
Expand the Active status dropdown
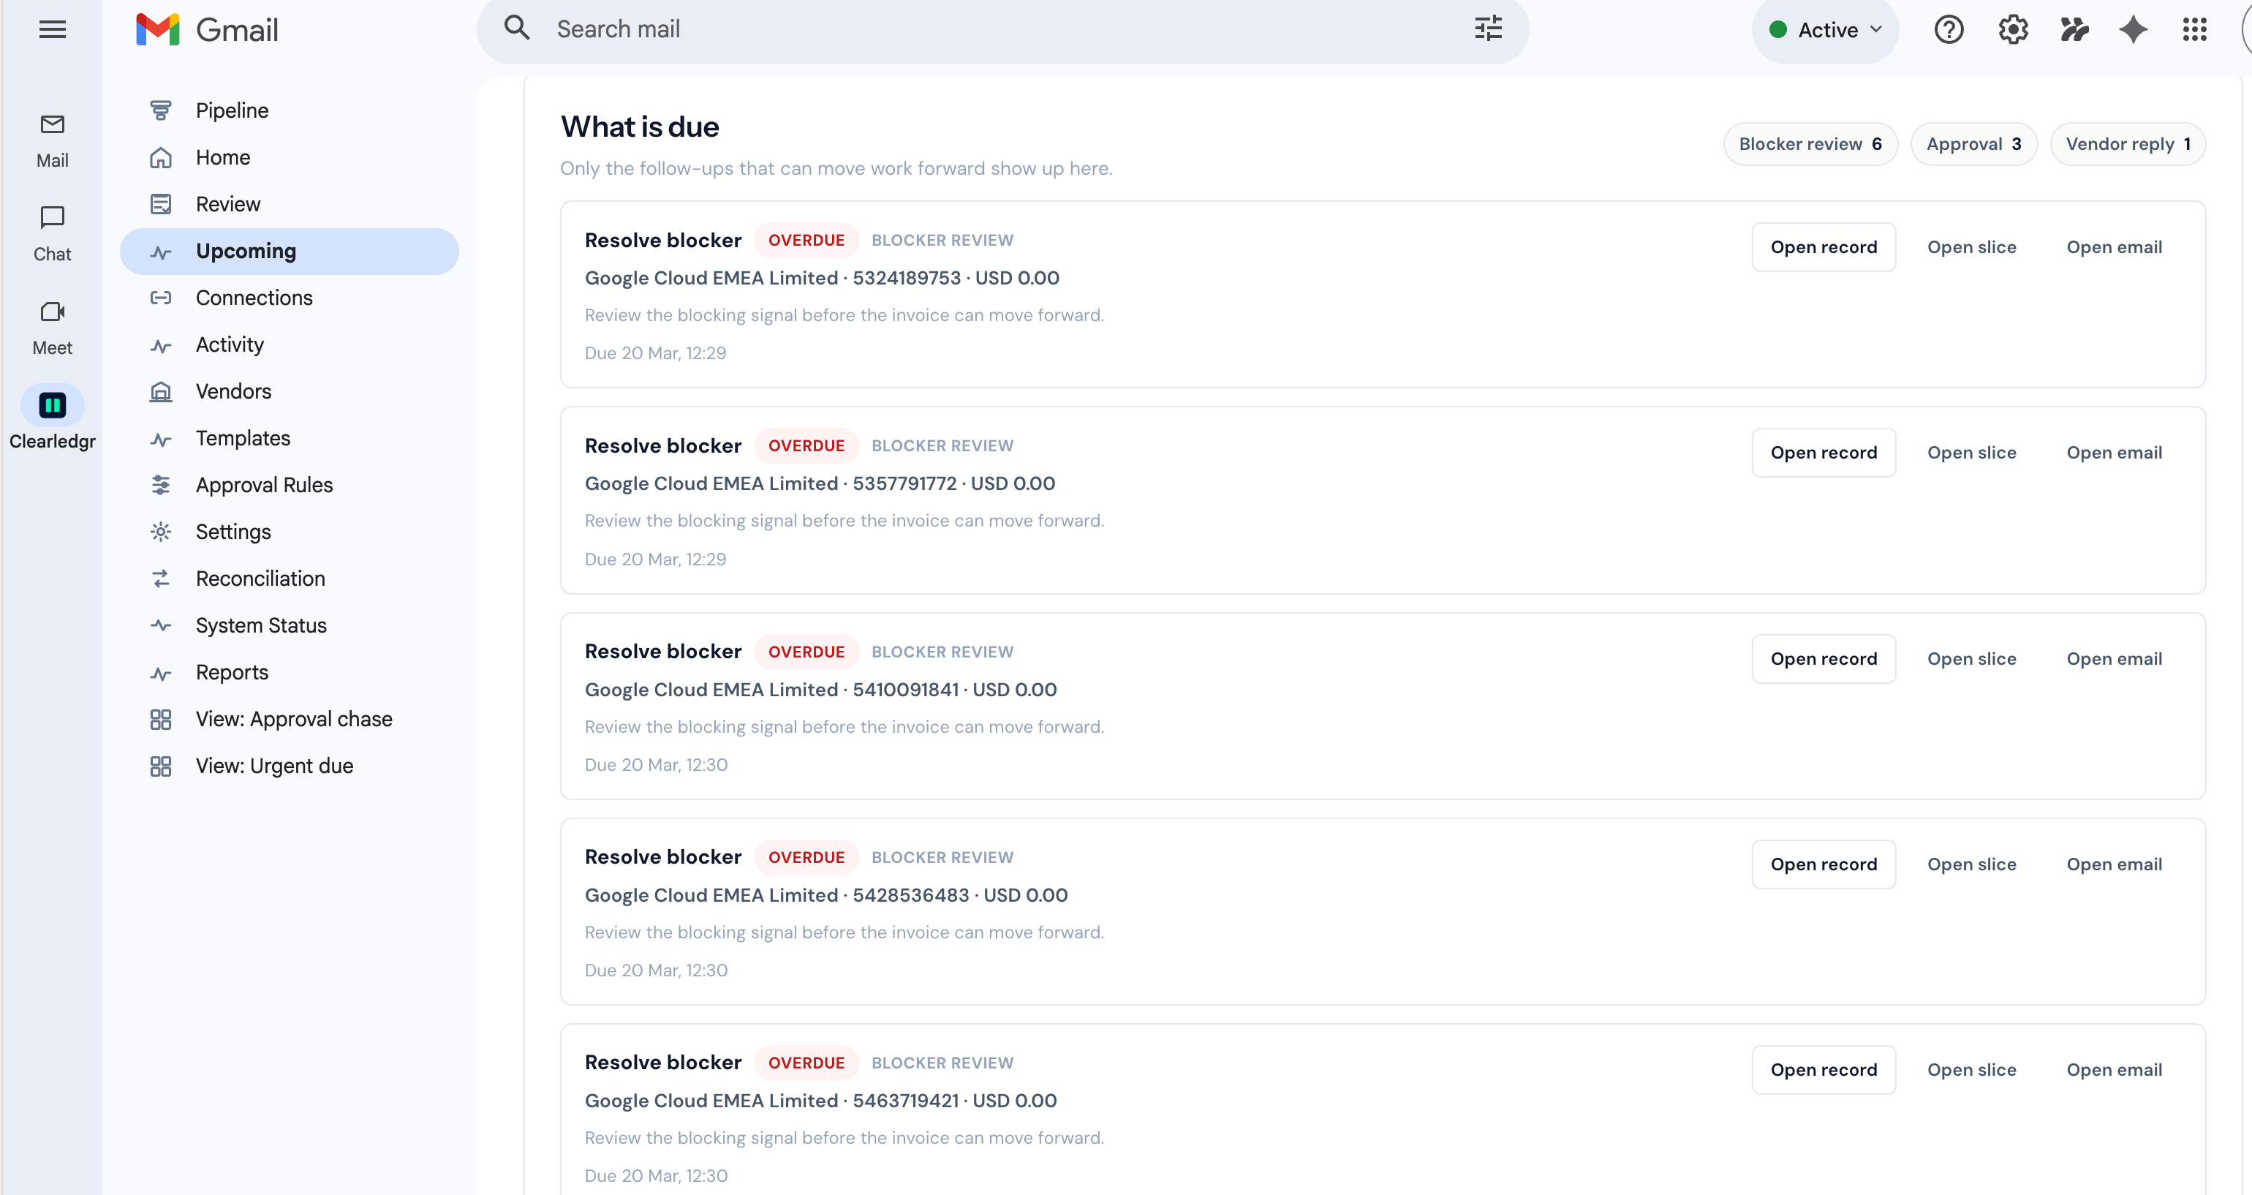pyautogui.click(x=1876, y=30)
